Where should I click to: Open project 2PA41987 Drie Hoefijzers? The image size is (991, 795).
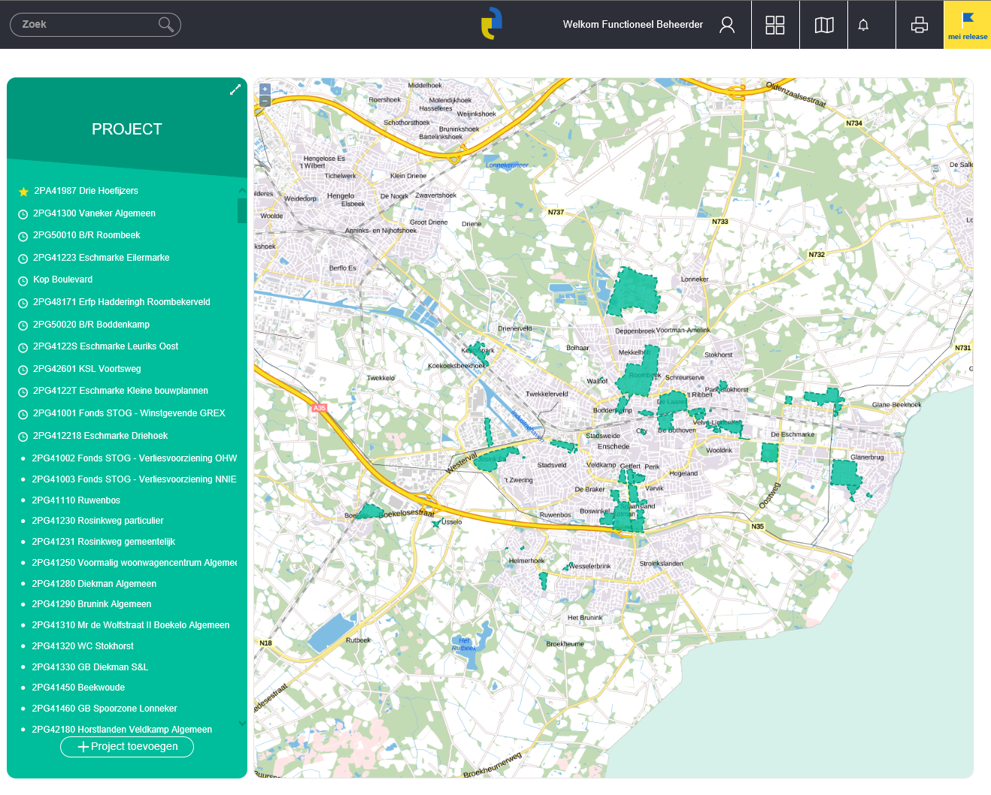[x=86, y=191]
